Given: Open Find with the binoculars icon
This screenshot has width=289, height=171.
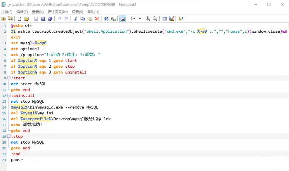Looking at the screenshot, I should [106, 19].
